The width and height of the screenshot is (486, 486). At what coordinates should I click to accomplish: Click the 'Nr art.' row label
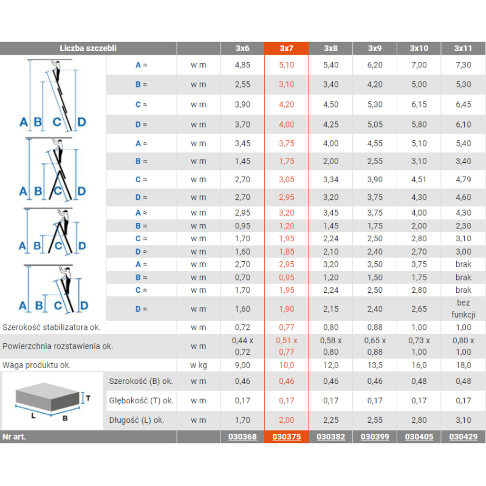(14, 437)
